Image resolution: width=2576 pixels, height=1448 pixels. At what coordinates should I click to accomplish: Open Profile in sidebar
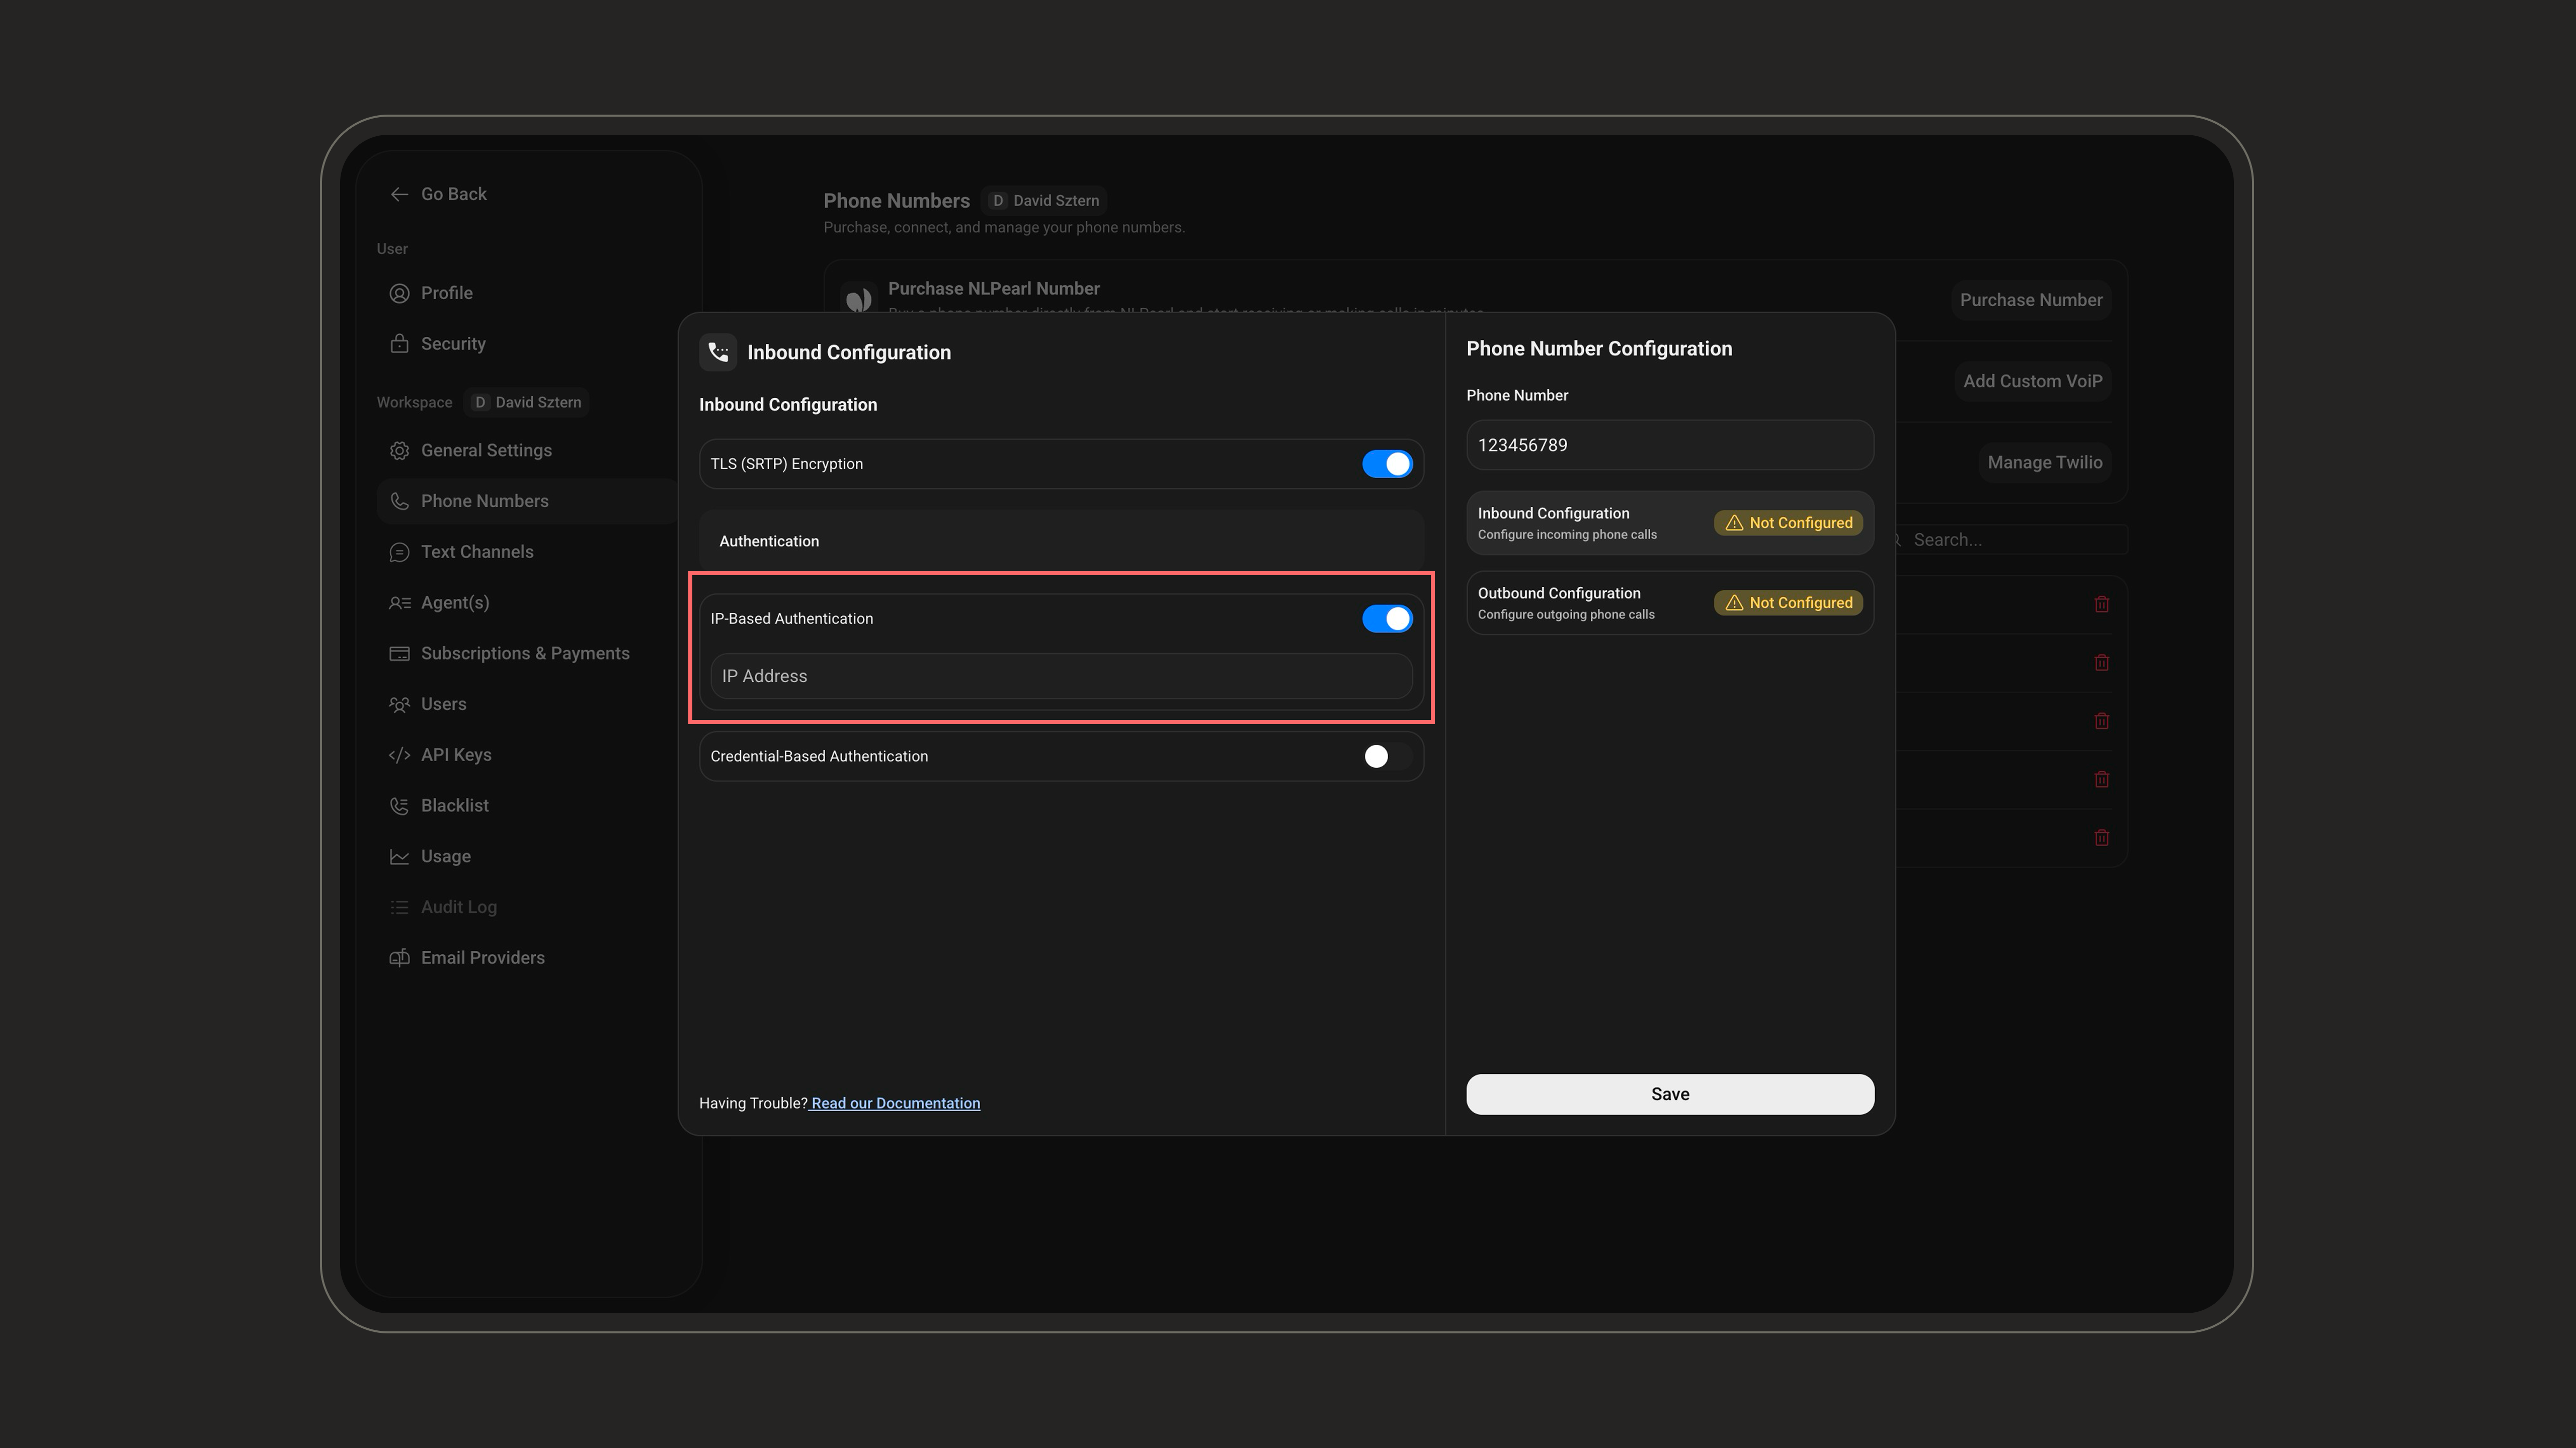pyautogui.click(x=527, y=293)
